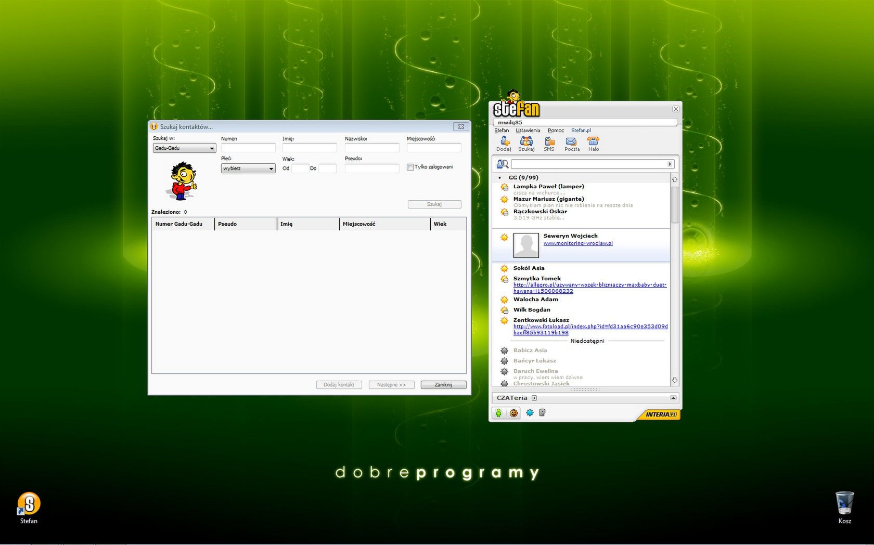Click sun icon beside Seweryn Wojciech
Viewport: 874px width, 545px height.
(x=504, y=238)
